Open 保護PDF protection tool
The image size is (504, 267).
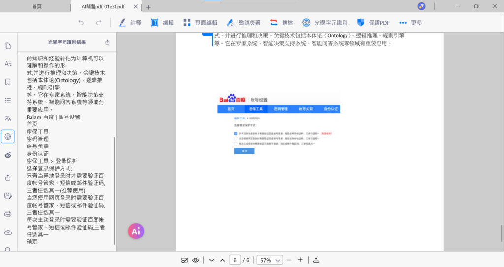373,23
